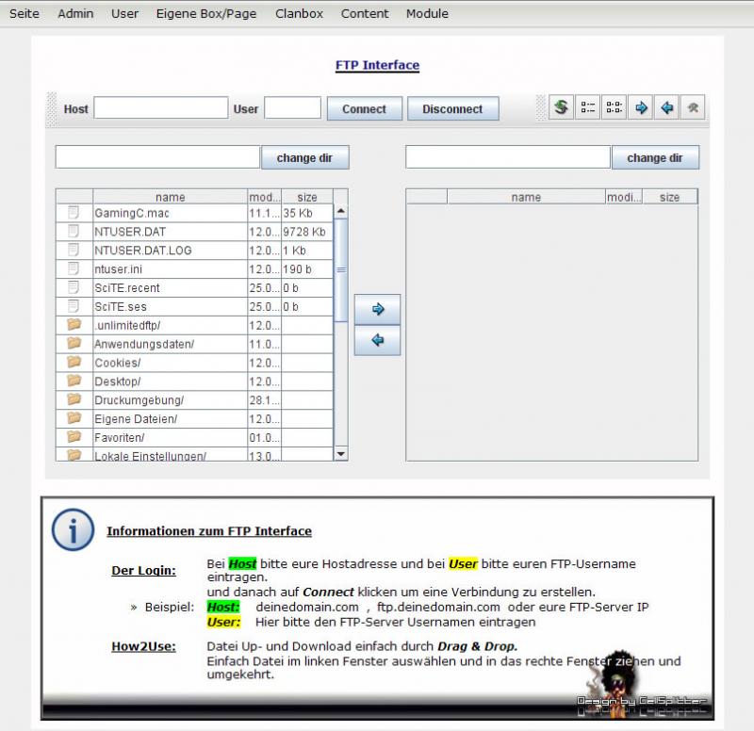Click the folder icon beside Cookies/
The width and height of the screenshot is (754, 731).
(74, 362)
